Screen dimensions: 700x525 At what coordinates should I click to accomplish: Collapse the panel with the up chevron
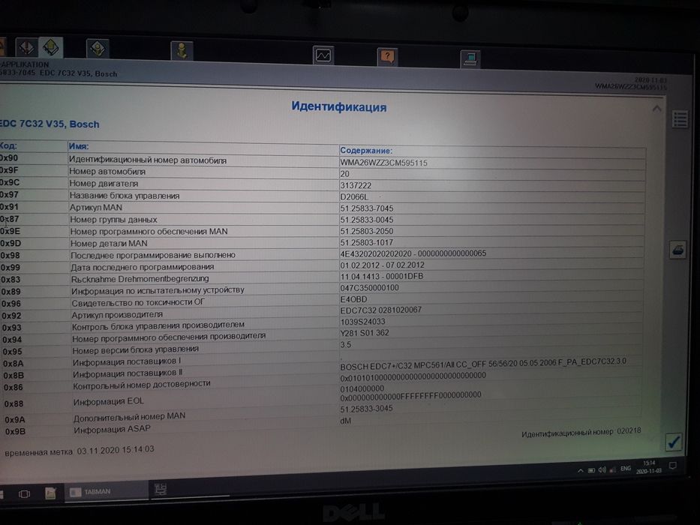click(656, 109)
